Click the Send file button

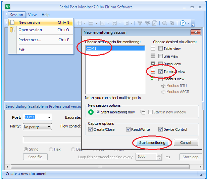pyautogui.click(x=35, y=157)
